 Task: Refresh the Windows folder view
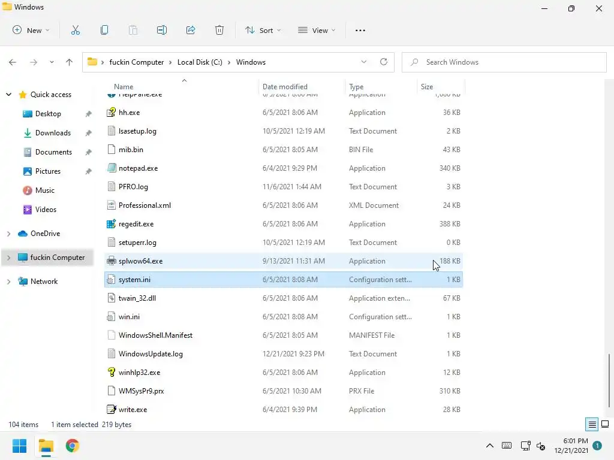tap(384, 62)
